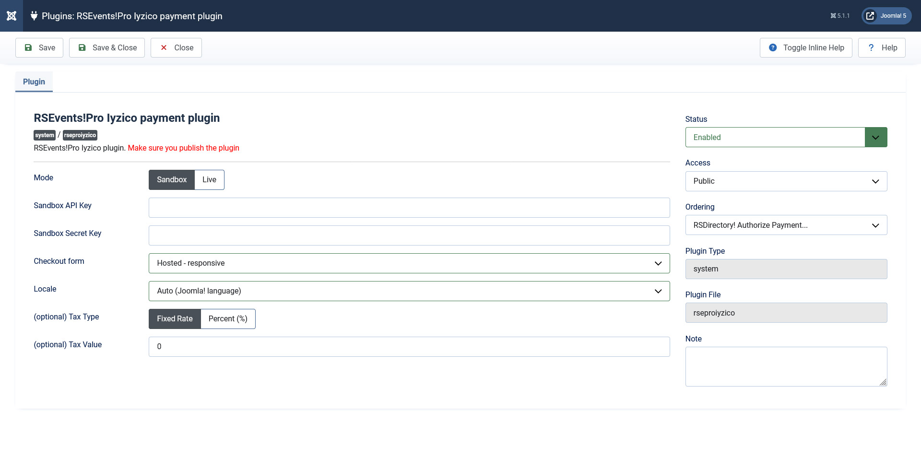Click the Joomla logo icon in top-left
Viewport: 921px width, 458px height.
(x=12, y=16)
